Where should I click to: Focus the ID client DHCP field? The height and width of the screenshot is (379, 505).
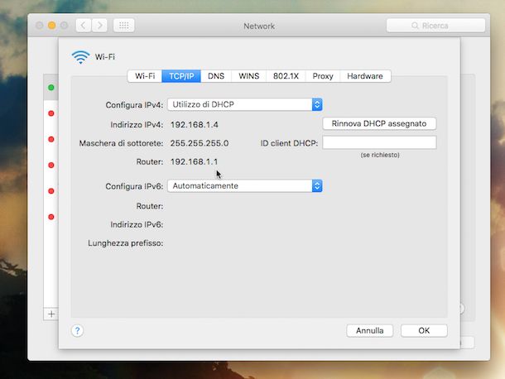[379, 142]
